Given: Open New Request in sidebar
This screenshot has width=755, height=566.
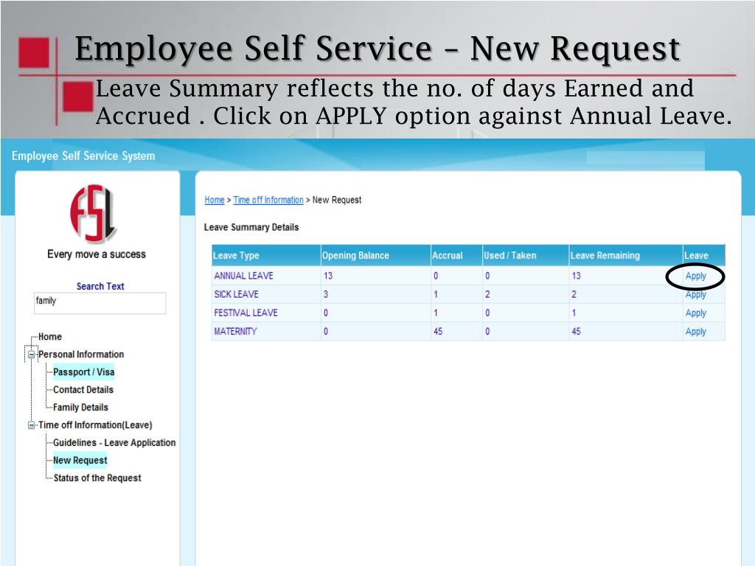Looking at the screenshot, I should pyautogui.click(x=80, y=460).
